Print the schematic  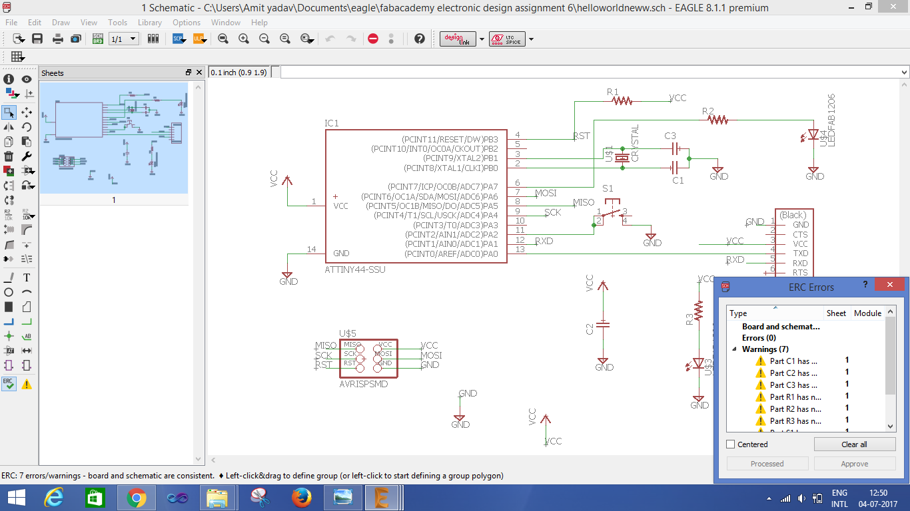(58, 39)
